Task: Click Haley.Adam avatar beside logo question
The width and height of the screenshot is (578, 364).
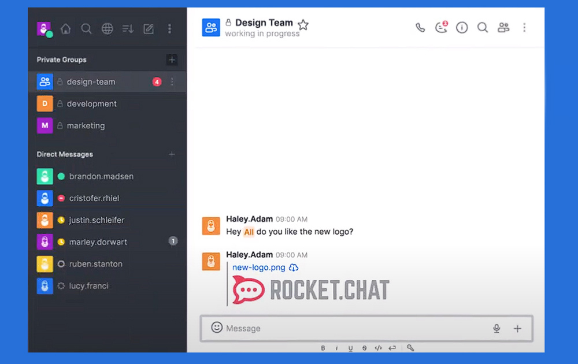Action: click(211, 226)
